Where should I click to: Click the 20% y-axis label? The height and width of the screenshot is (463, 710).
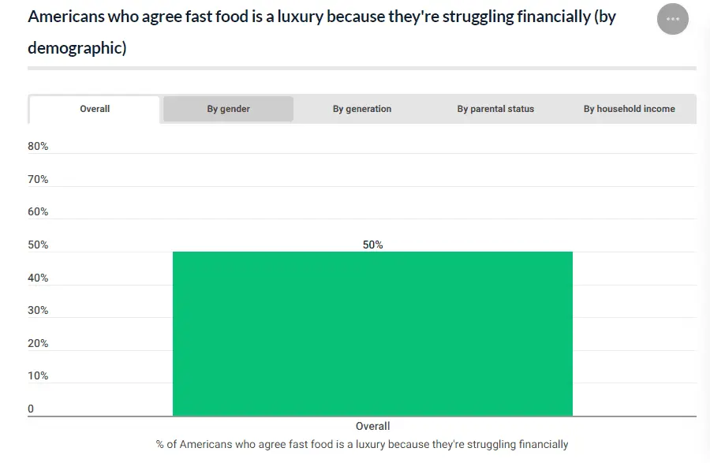pos(38,343)
